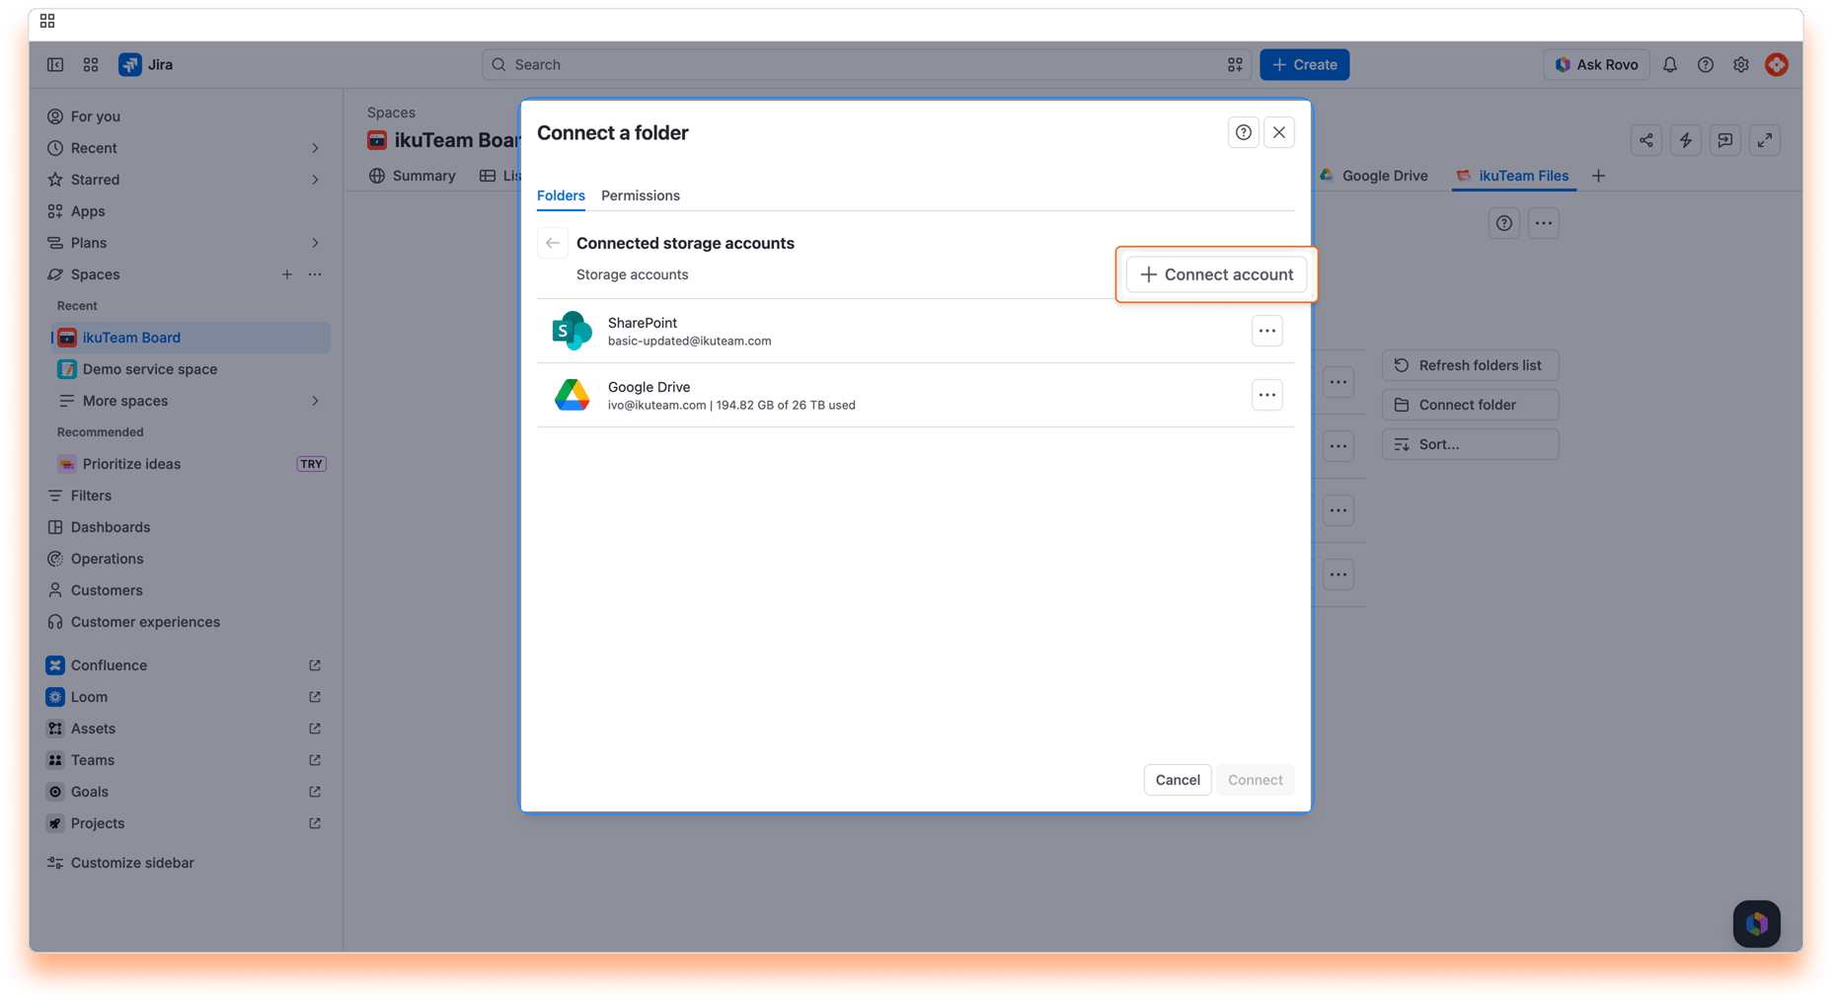Viewport: 1832px width, 1001px height.
Task: Open the ikuTeam Files tab
Action: (1512, 176)
